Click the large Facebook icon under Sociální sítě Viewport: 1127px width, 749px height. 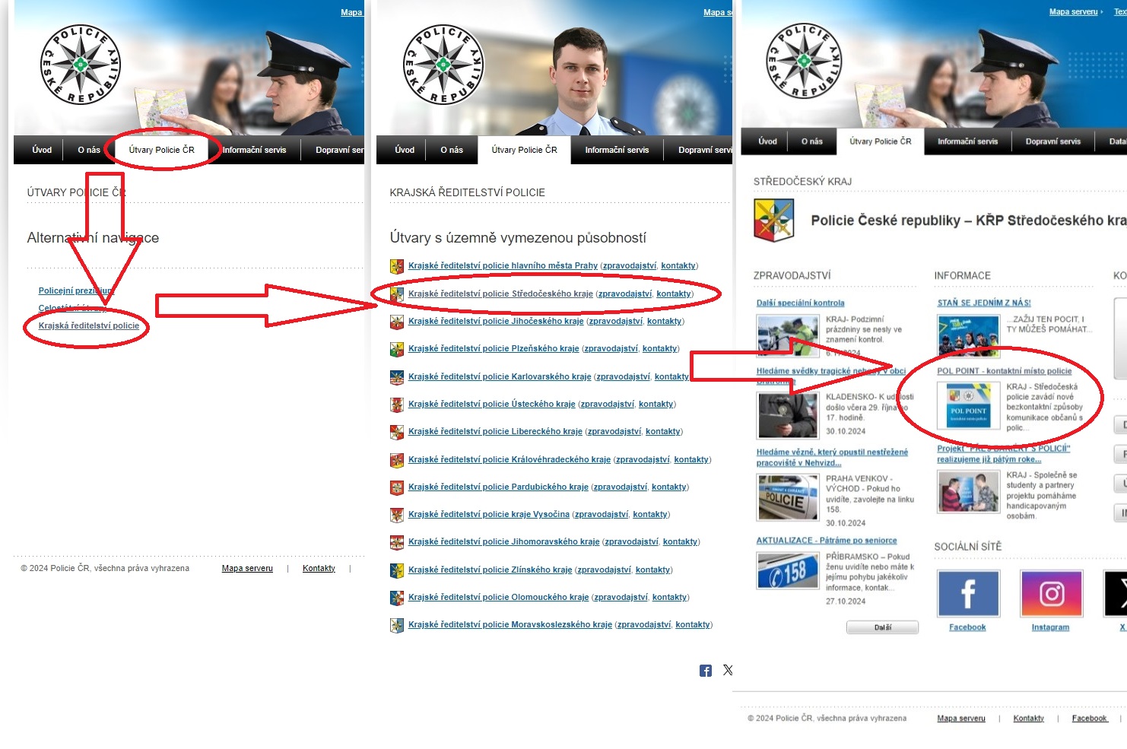coord(968,593)
